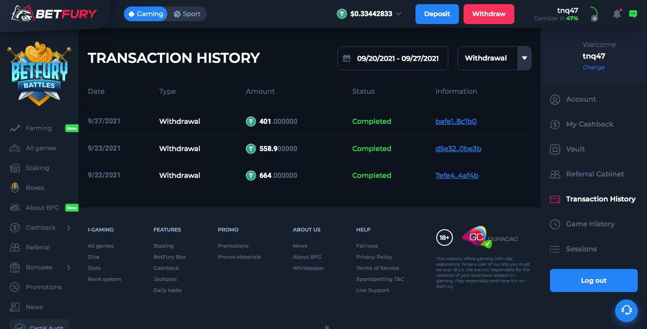Click the About BFG raccoon icon
This screenshot has width=647, height=329.
coord(15,208)
